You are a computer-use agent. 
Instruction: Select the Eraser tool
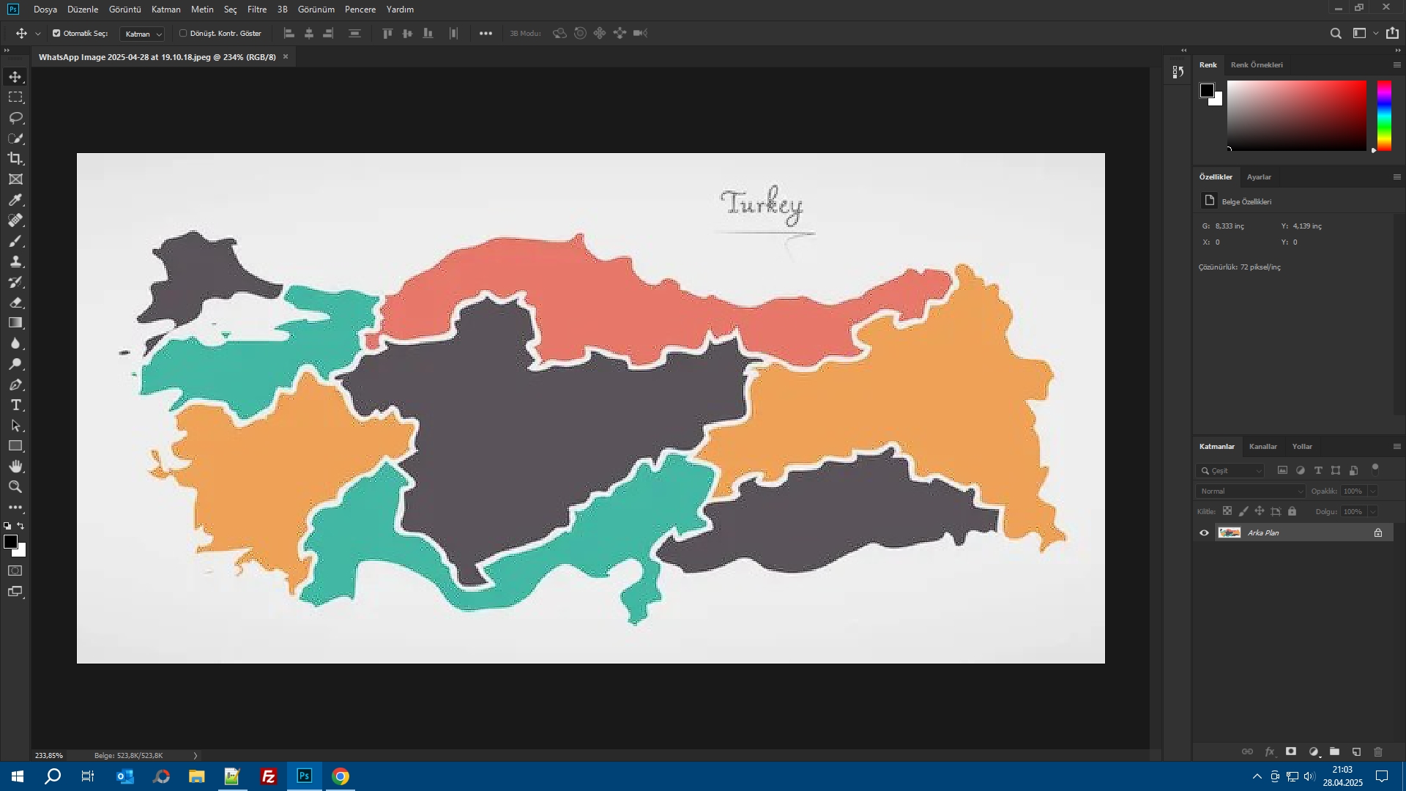15,302
